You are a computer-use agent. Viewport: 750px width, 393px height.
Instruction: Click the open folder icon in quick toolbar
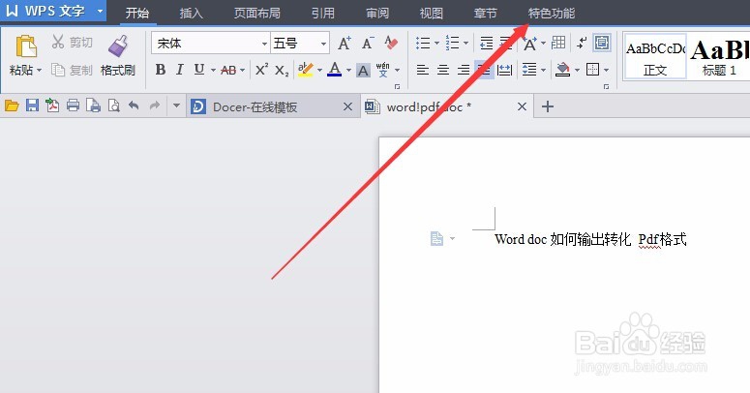[x=12, y=106]
